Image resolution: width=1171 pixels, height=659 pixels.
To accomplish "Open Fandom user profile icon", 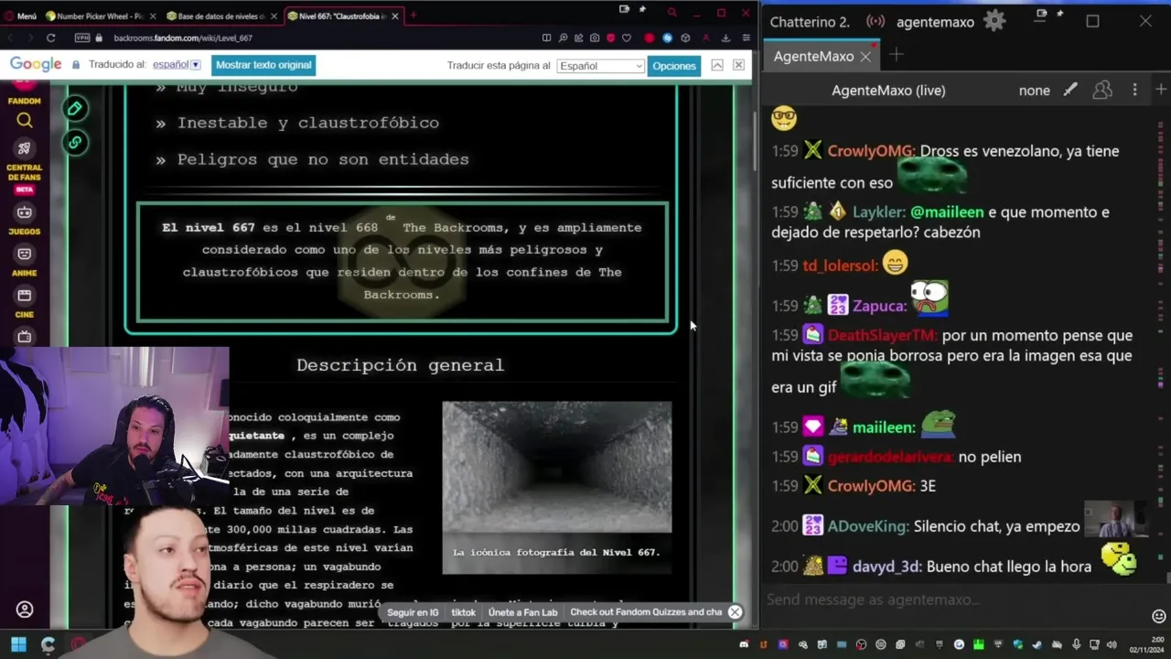I will point(25,610).
